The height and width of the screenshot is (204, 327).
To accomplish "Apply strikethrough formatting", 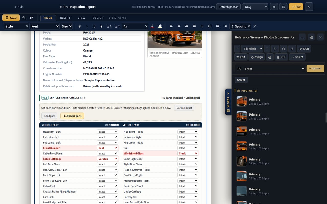I will (101, 26).
